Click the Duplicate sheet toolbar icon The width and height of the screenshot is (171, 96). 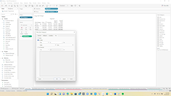pyautogui.click(x=29, y=6)
